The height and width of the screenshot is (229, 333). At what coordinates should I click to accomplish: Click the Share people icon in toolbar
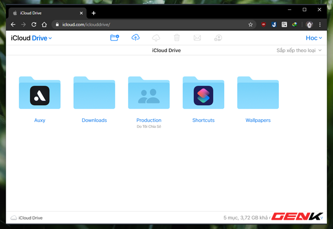[x=218, y=38]
